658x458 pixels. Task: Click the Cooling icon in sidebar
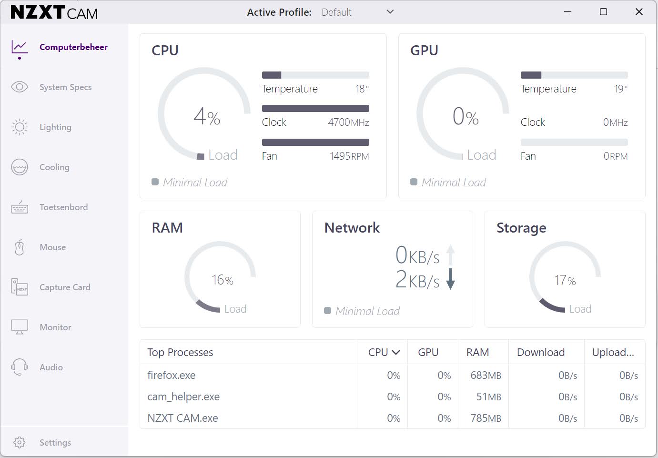(x=20, y=167)
